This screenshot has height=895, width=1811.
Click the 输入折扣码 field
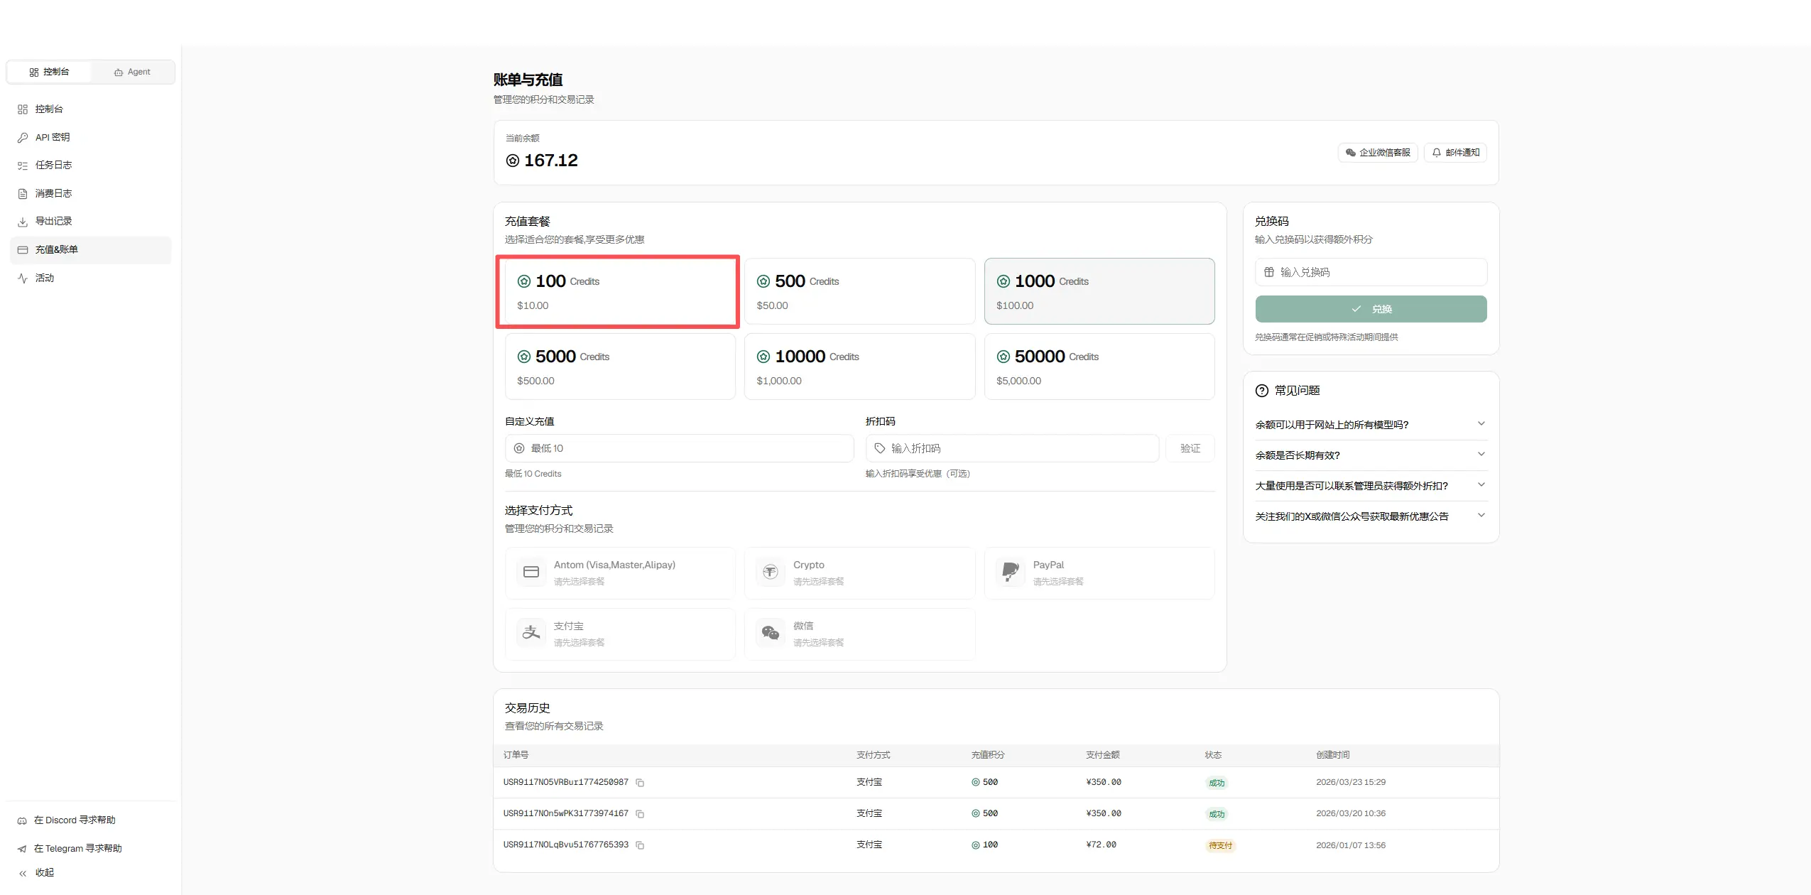(1012, 448)
